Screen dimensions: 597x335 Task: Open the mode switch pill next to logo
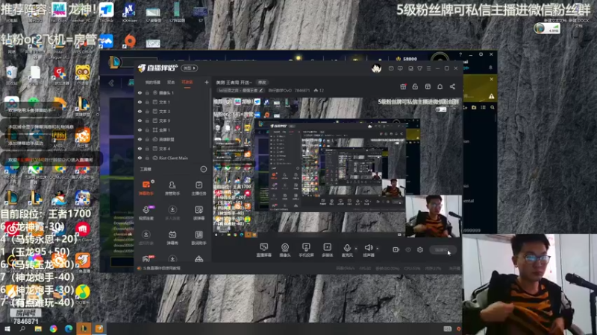(x=190, y=68)
